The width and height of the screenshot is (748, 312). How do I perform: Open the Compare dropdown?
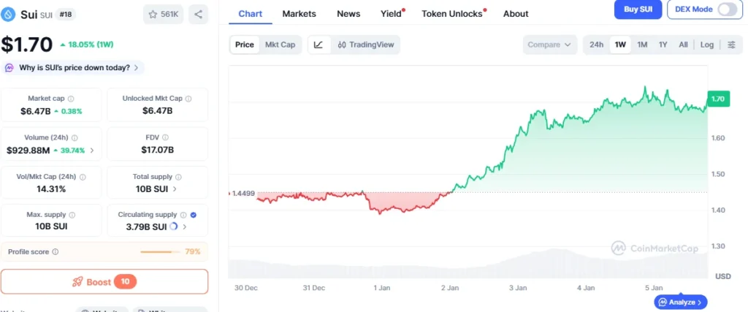549,45
